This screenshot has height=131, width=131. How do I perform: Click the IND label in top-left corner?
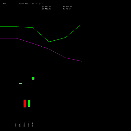pyautogui.click(x=4, y=4)
